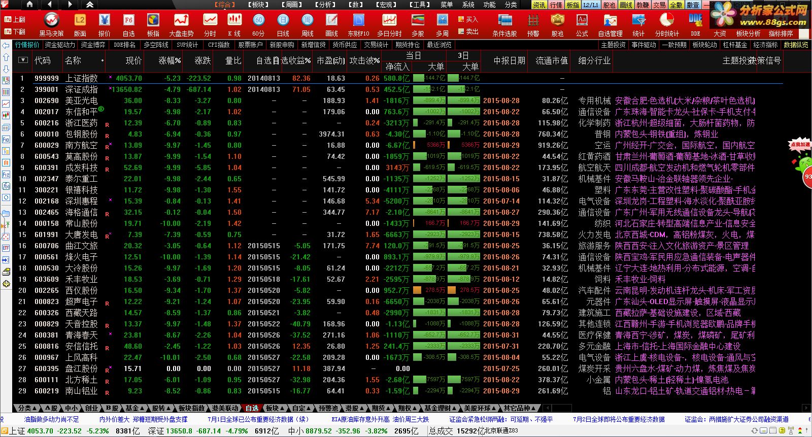The width and height of the screenshot is (812, 437).
Task: Open the 【工具】 menu
Action: coord(420,5)
